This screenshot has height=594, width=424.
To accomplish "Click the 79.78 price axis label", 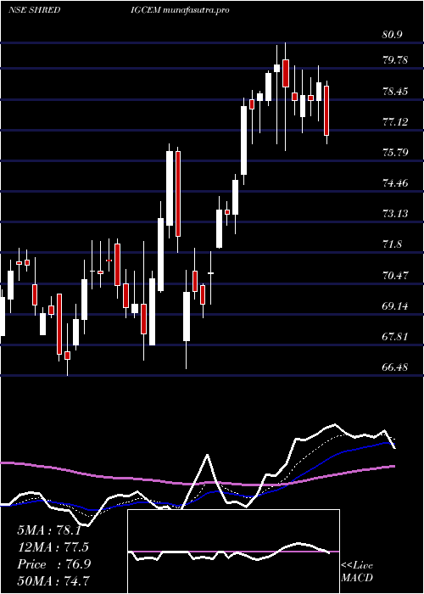I will tap(395, 60).
